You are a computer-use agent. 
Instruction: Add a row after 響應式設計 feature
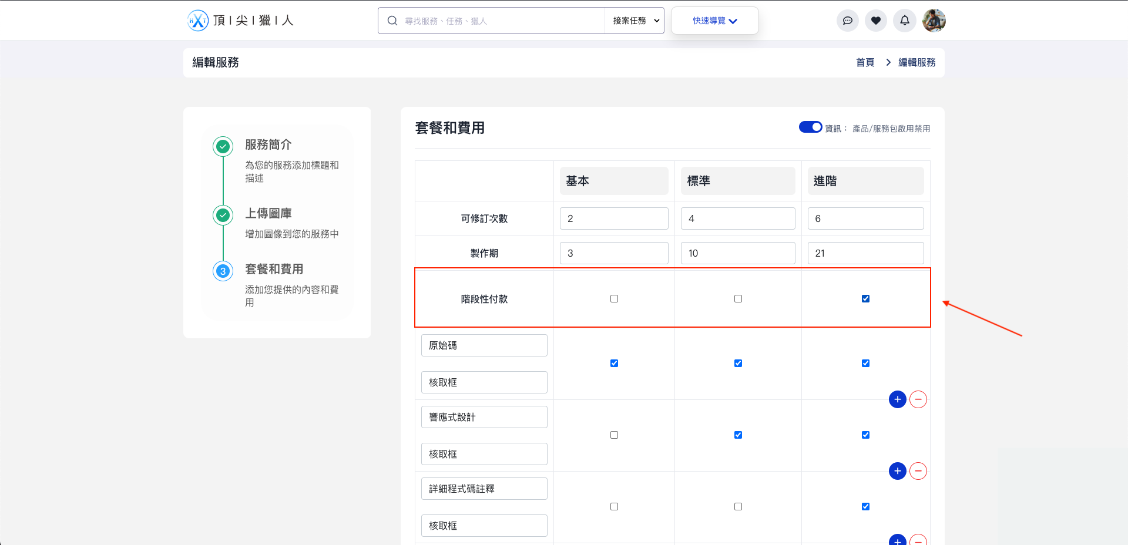pyautogui.click(x=897, y=471)
